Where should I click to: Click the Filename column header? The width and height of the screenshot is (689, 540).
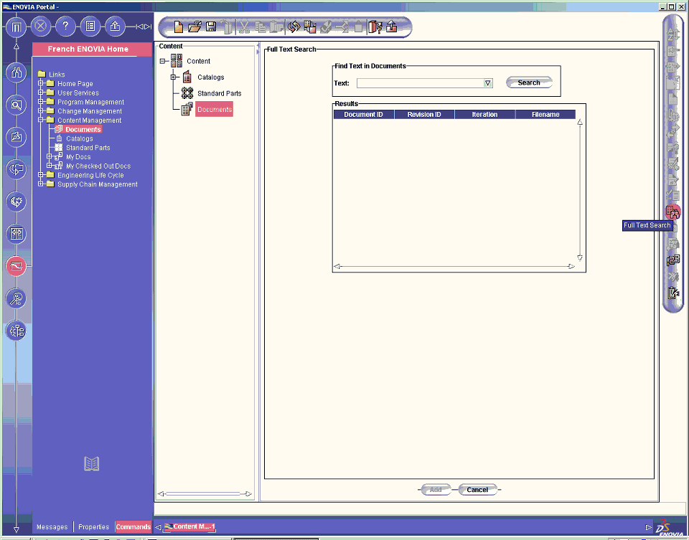pyautogui.click(x=545, y=115)
